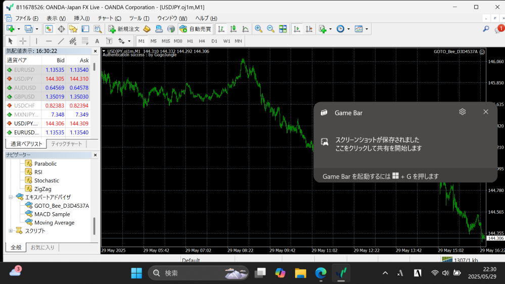Zoom in on the chart
This screenshot has width=505, height=284.
[x=258, y=29]
